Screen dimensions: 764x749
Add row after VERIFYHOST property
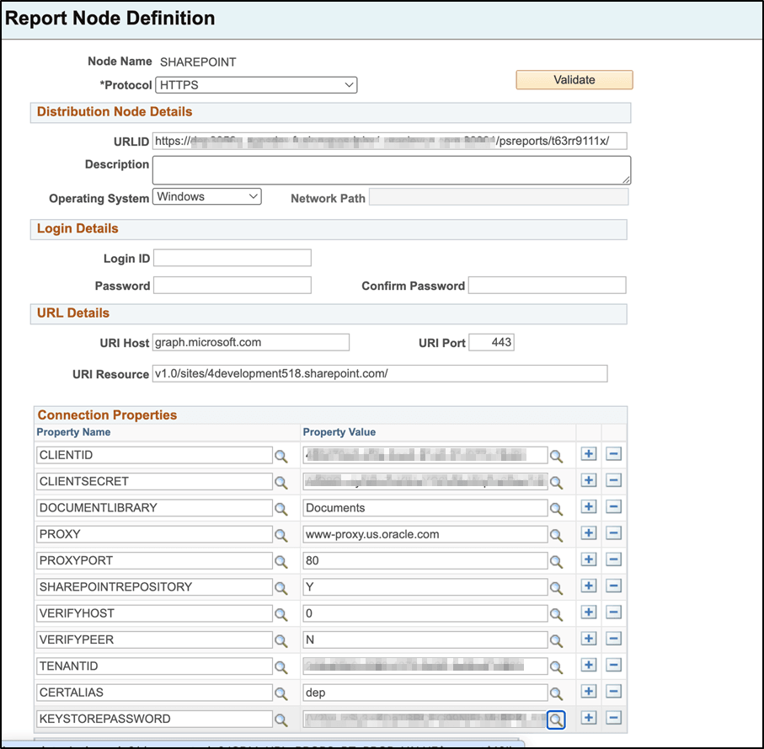pyautogui.click(x=589, y=612)
